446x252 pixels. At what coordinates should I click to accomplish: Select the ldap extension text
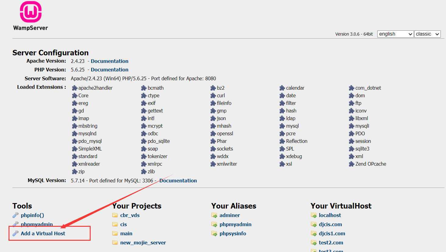click(291, 118)
